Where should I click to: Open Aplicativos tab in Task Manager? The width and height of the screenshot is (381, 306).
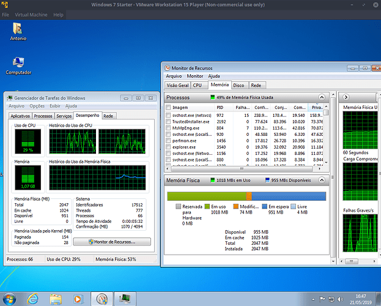tap(20, 116)
